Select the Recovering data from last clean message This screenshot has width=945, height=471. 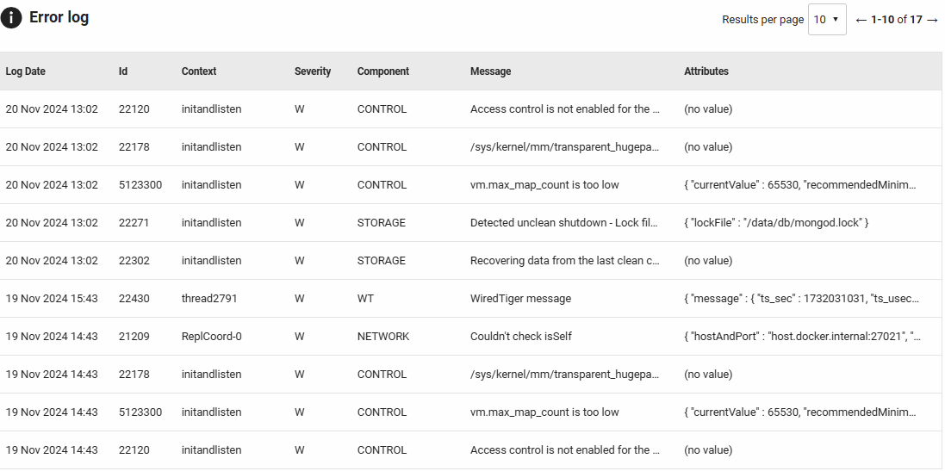click(565, 261)
